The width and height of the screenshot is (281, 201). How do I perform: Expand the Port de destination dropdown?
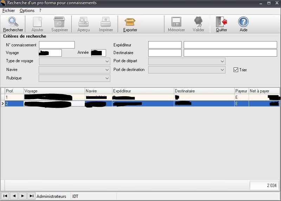[222, 70]
